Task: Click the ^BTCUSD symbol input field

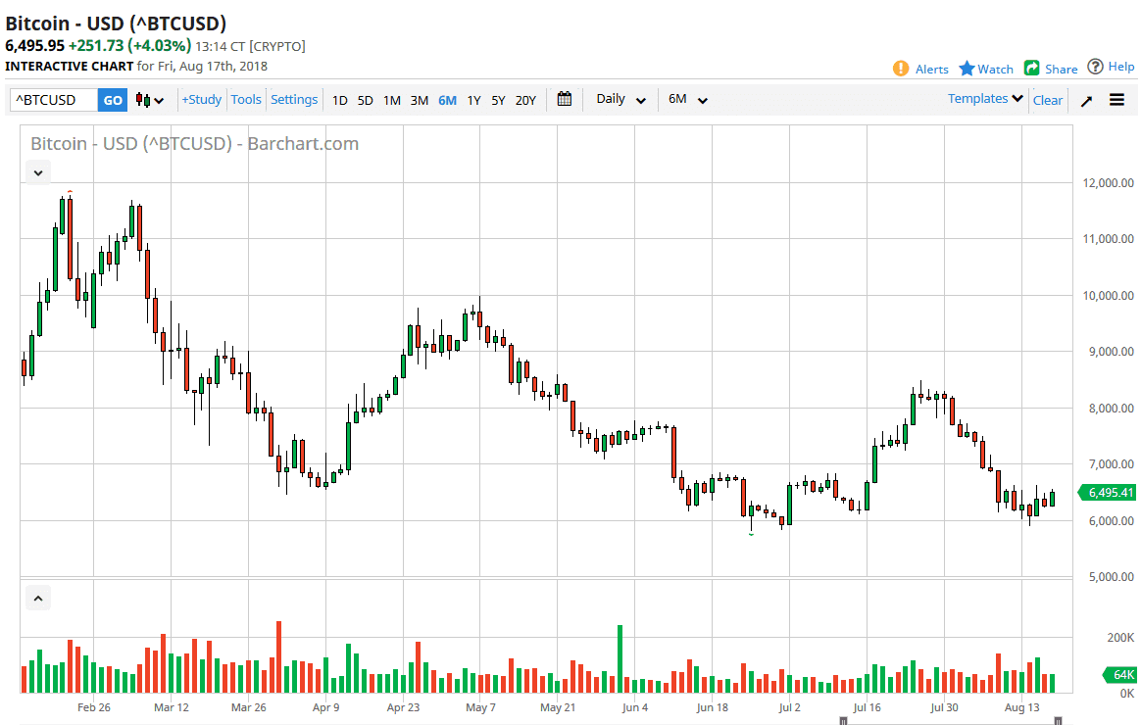Action: coord(52,100)
